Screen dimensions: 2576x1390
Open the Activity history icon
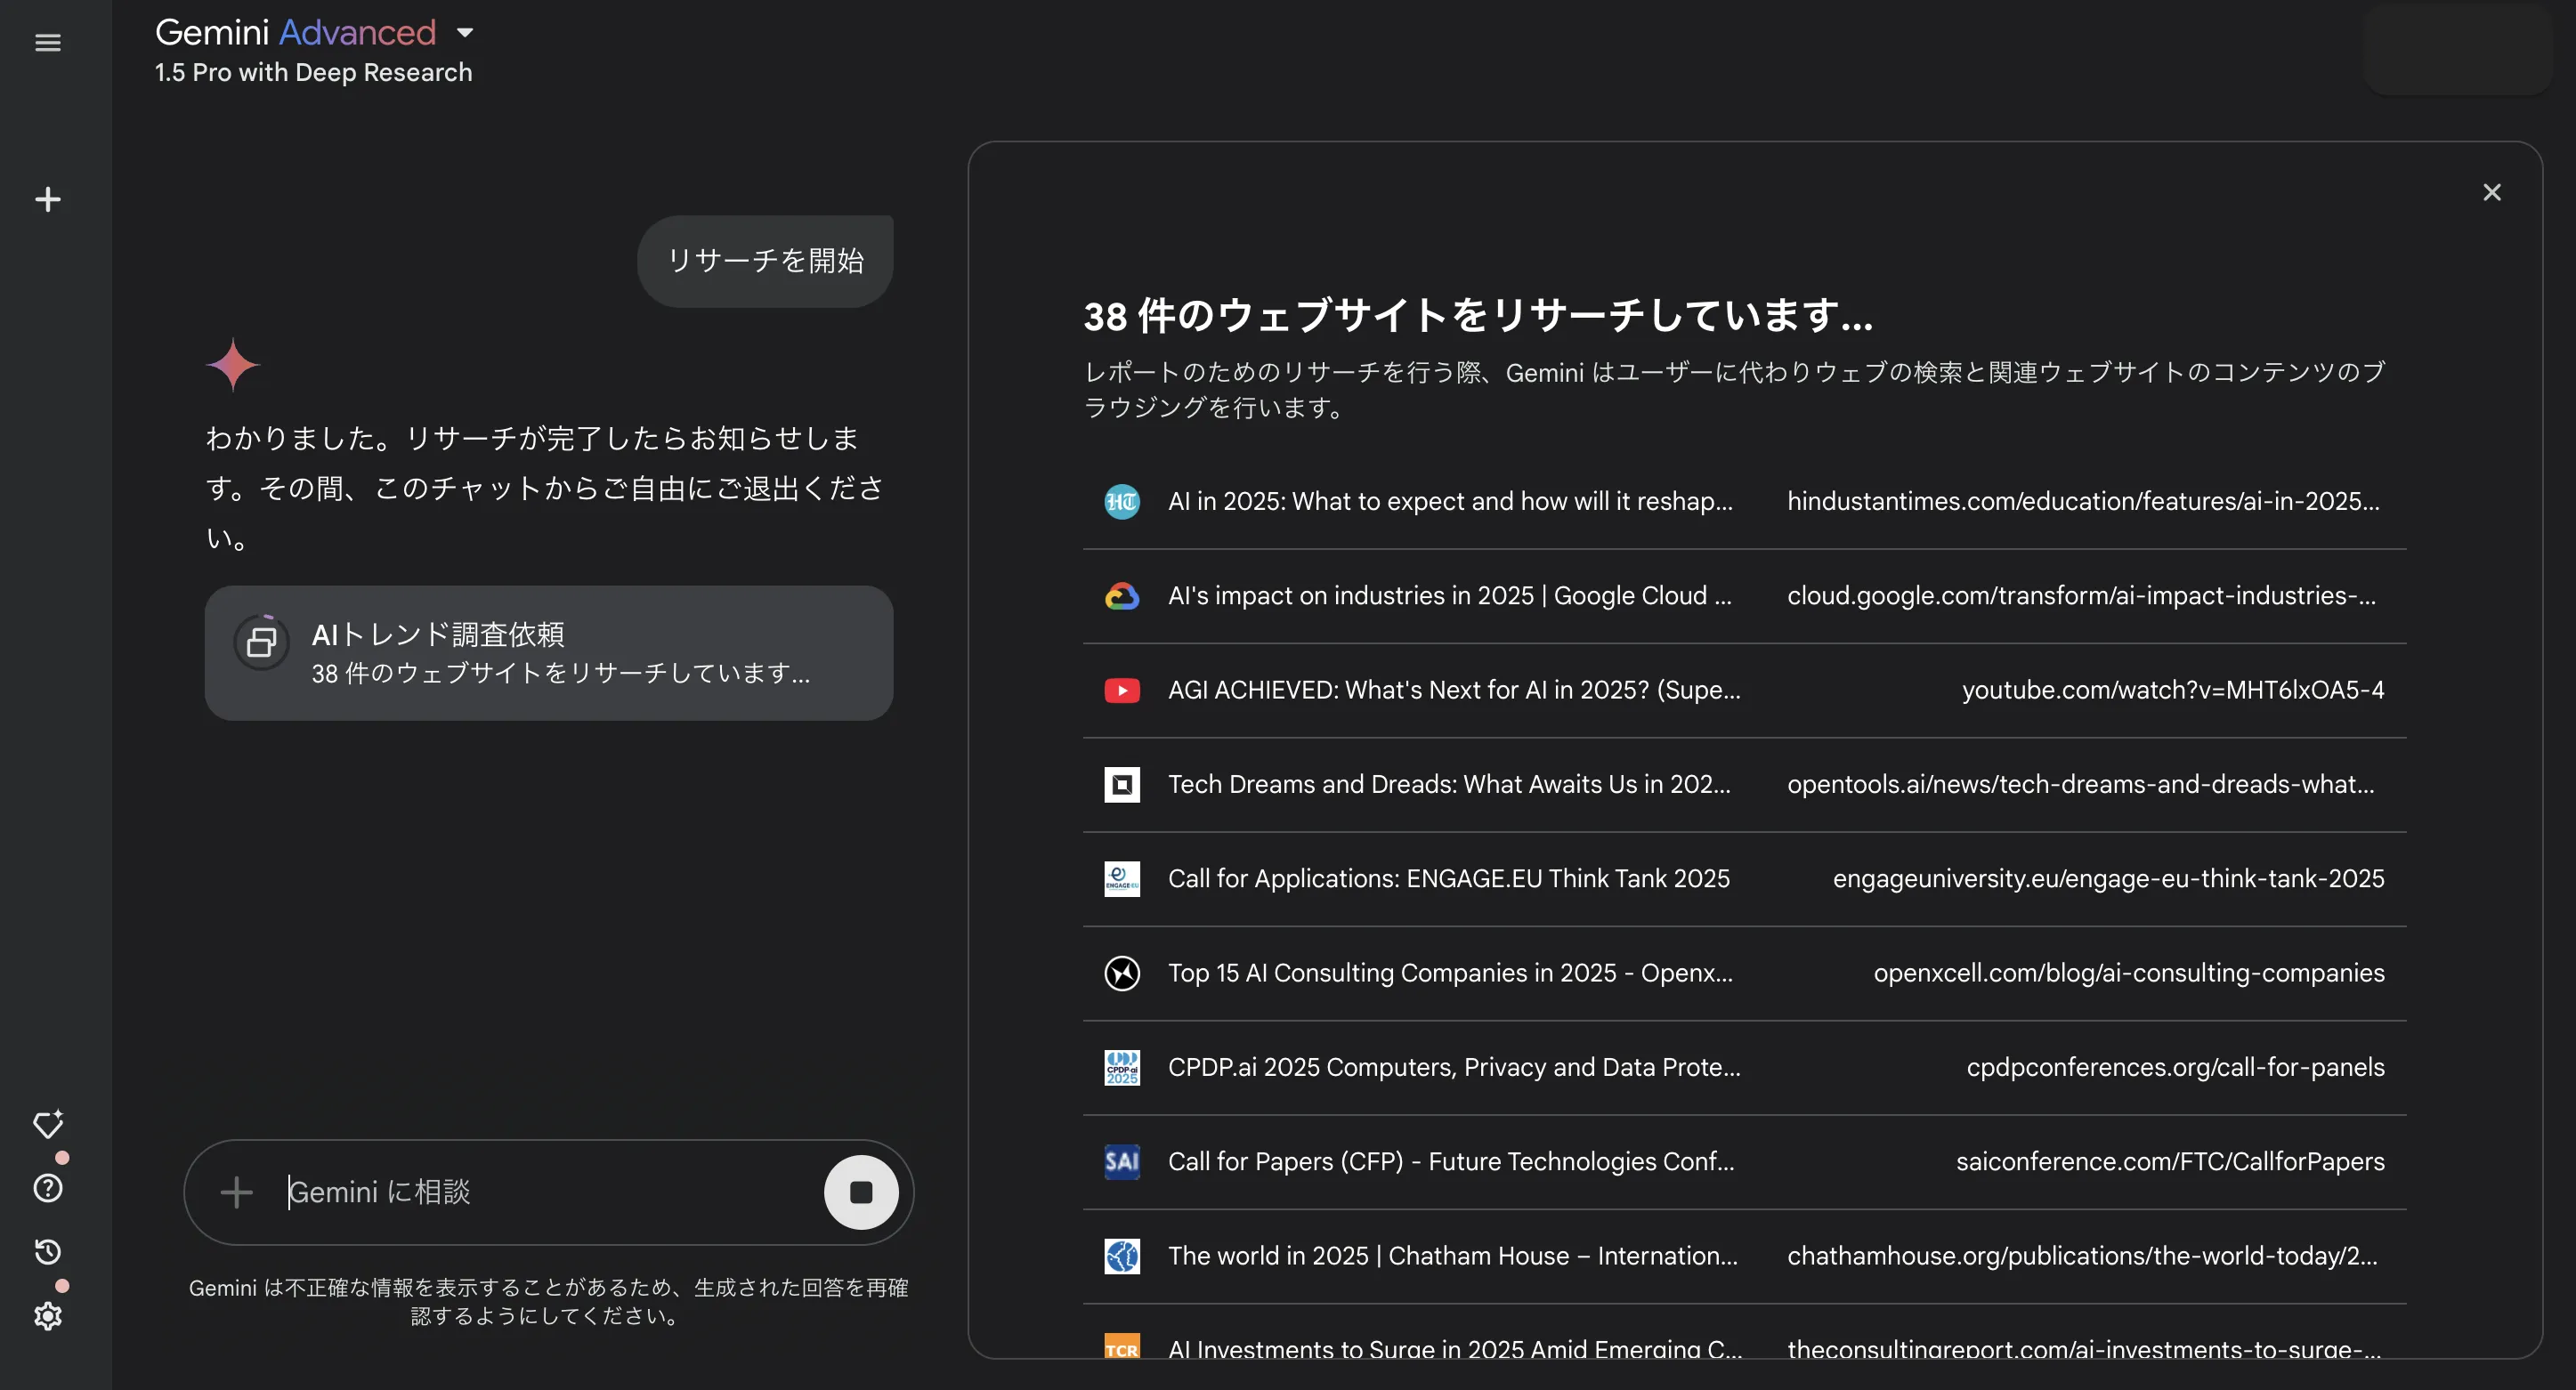coord(48,1252)
